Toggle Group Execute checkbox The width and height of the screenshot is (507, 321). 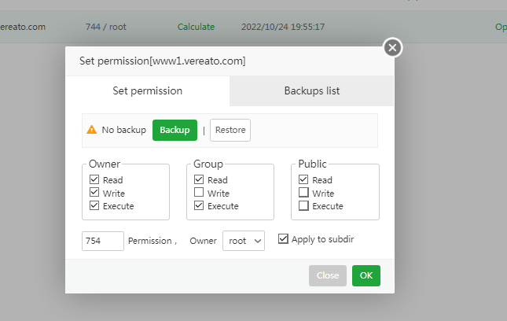tap(199, 206)
